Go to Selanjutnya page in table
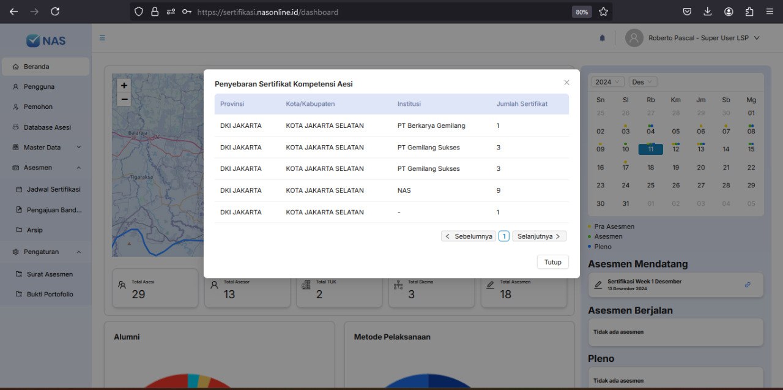Viewport: 783px width, 390px height. coord(539,236)
